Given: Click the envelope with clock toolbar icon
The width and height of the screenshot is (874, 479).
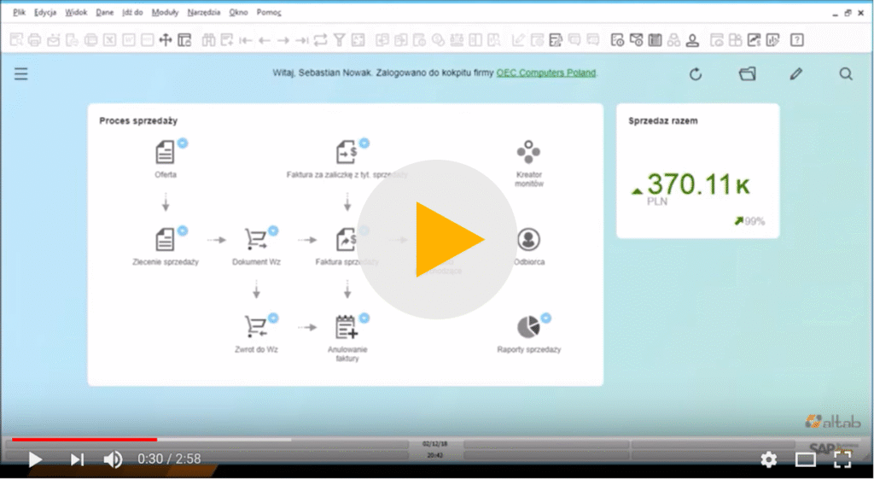Looking at the screenshot, I should (x=636, y=39).
